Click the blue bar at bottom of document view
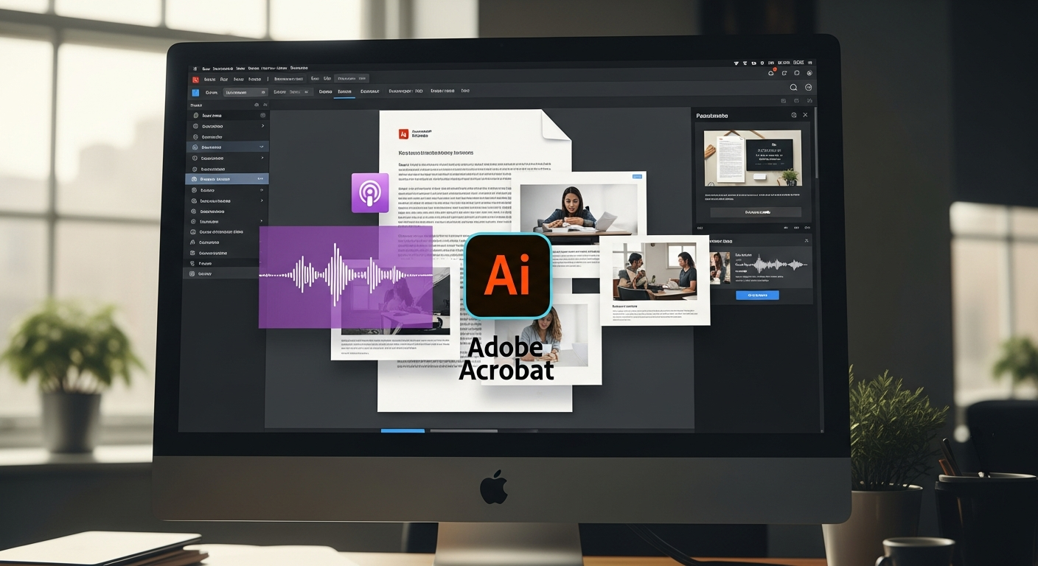 click(403, 430)
